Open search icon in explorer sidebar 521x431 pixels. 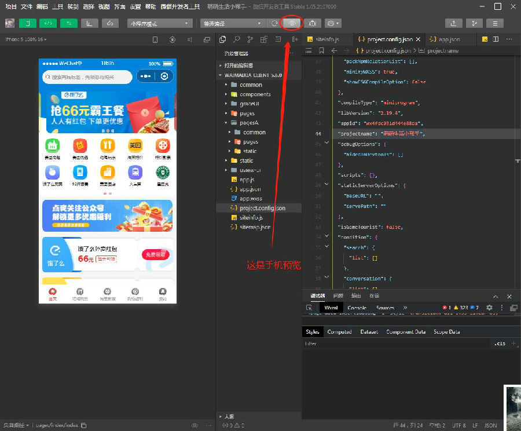[236, 39]
